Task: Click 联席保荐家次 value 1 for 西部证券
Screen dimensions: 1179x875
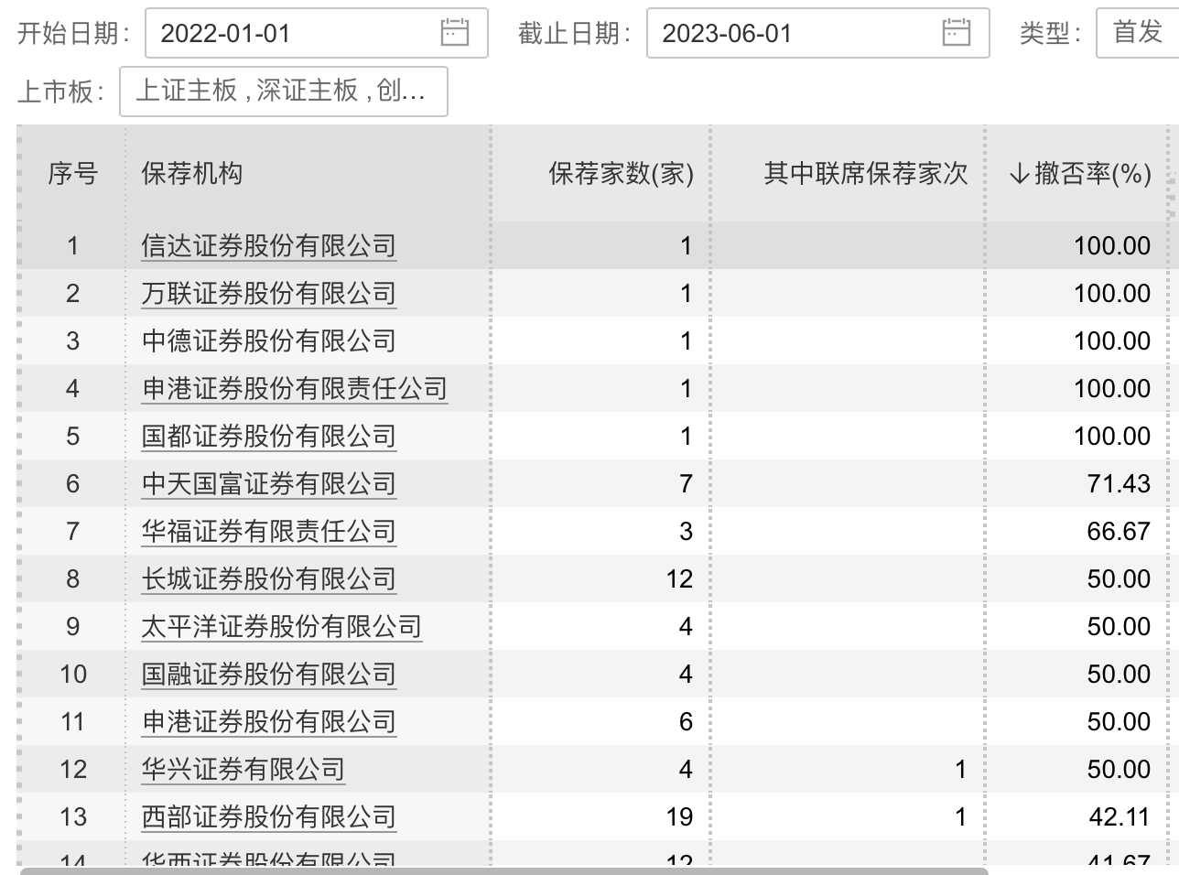Action: 960,816
